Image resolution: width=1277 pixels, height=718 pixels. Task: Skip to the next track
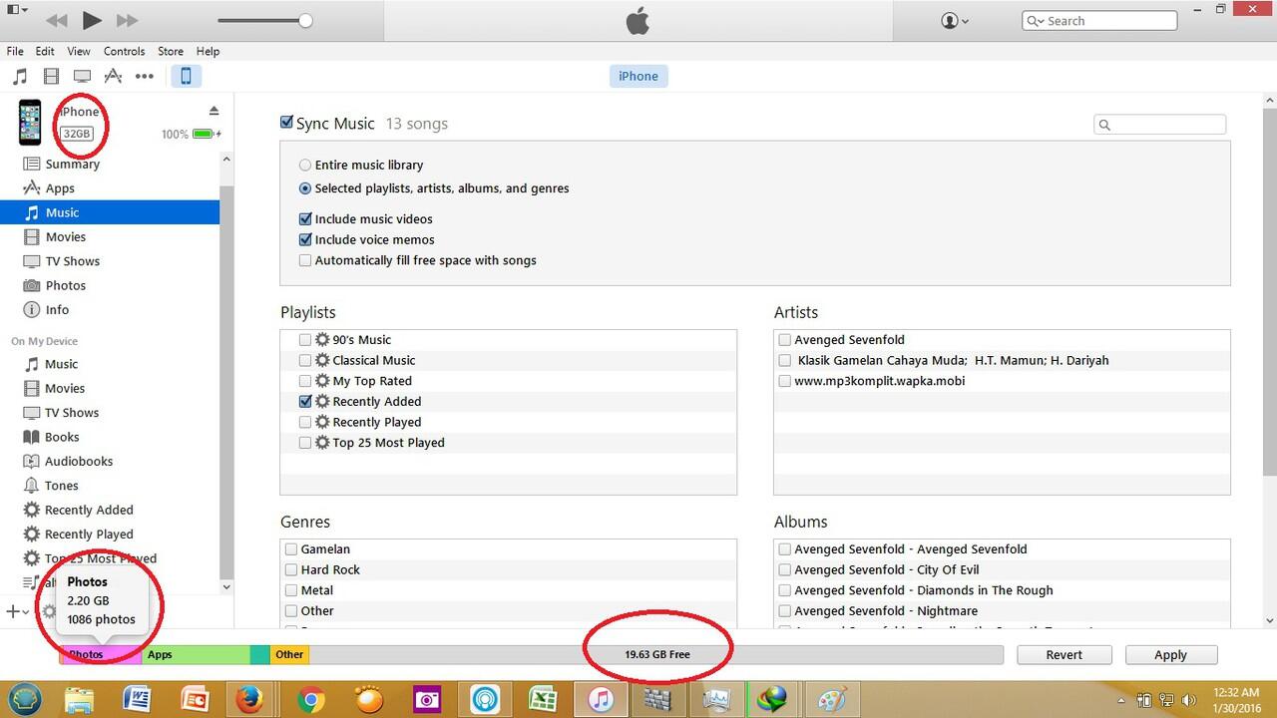[x=127, y=20]
